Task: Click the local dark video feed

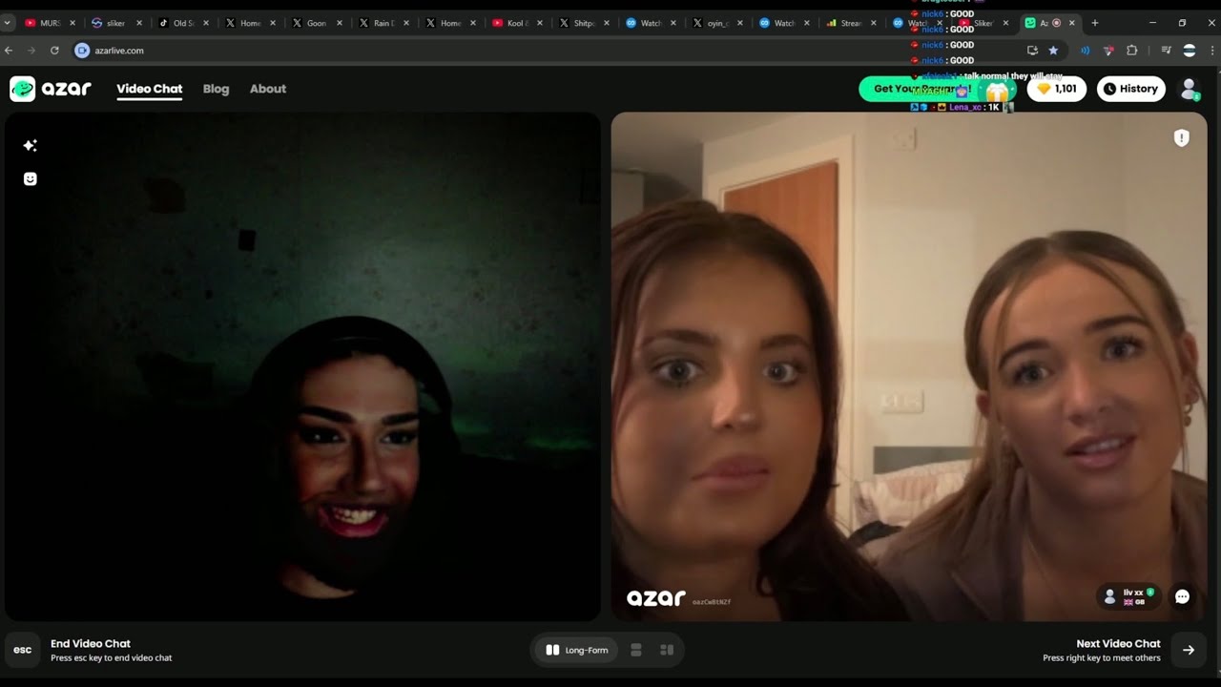Action: (302, 366)
